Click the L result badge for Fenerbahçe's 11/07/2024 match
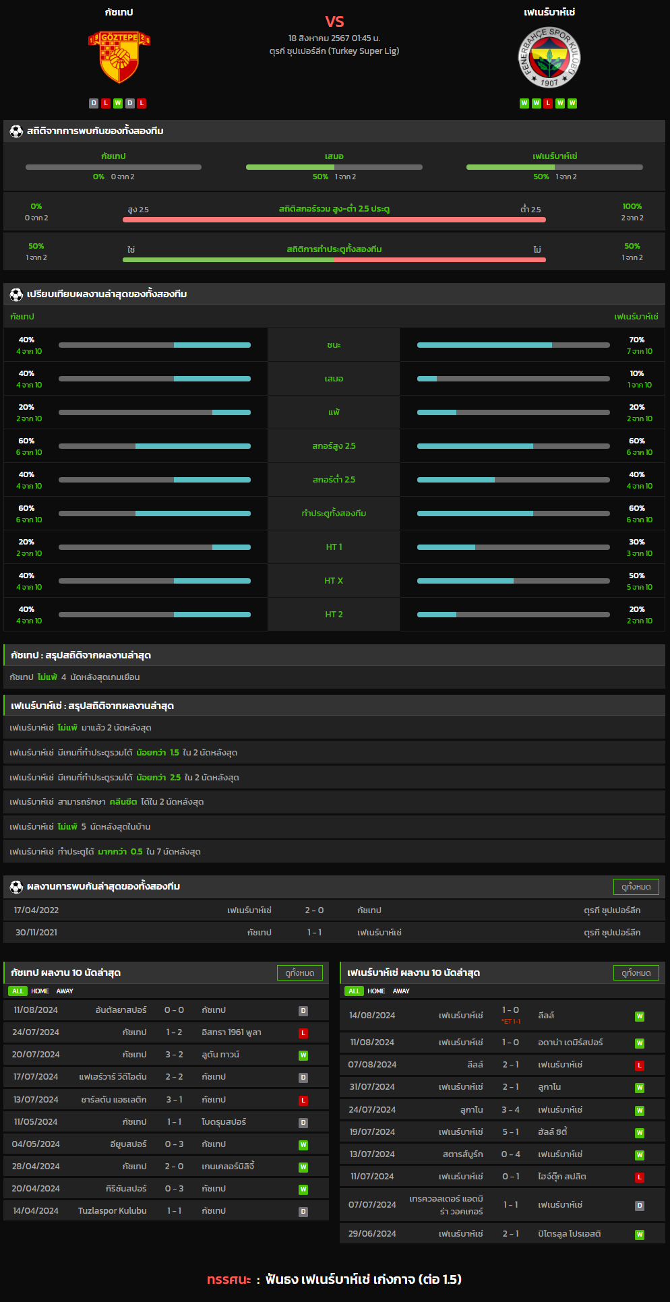 640,1177
